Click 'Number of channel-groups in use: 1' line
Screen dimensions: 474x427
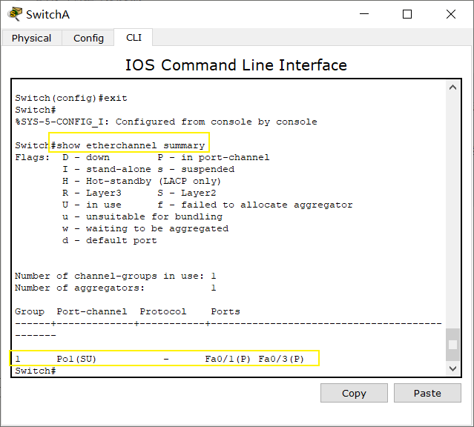(x=116, y=276)
